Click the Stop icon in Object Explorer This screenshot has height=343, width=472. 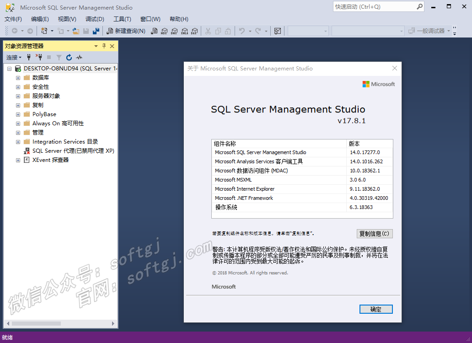49,57
